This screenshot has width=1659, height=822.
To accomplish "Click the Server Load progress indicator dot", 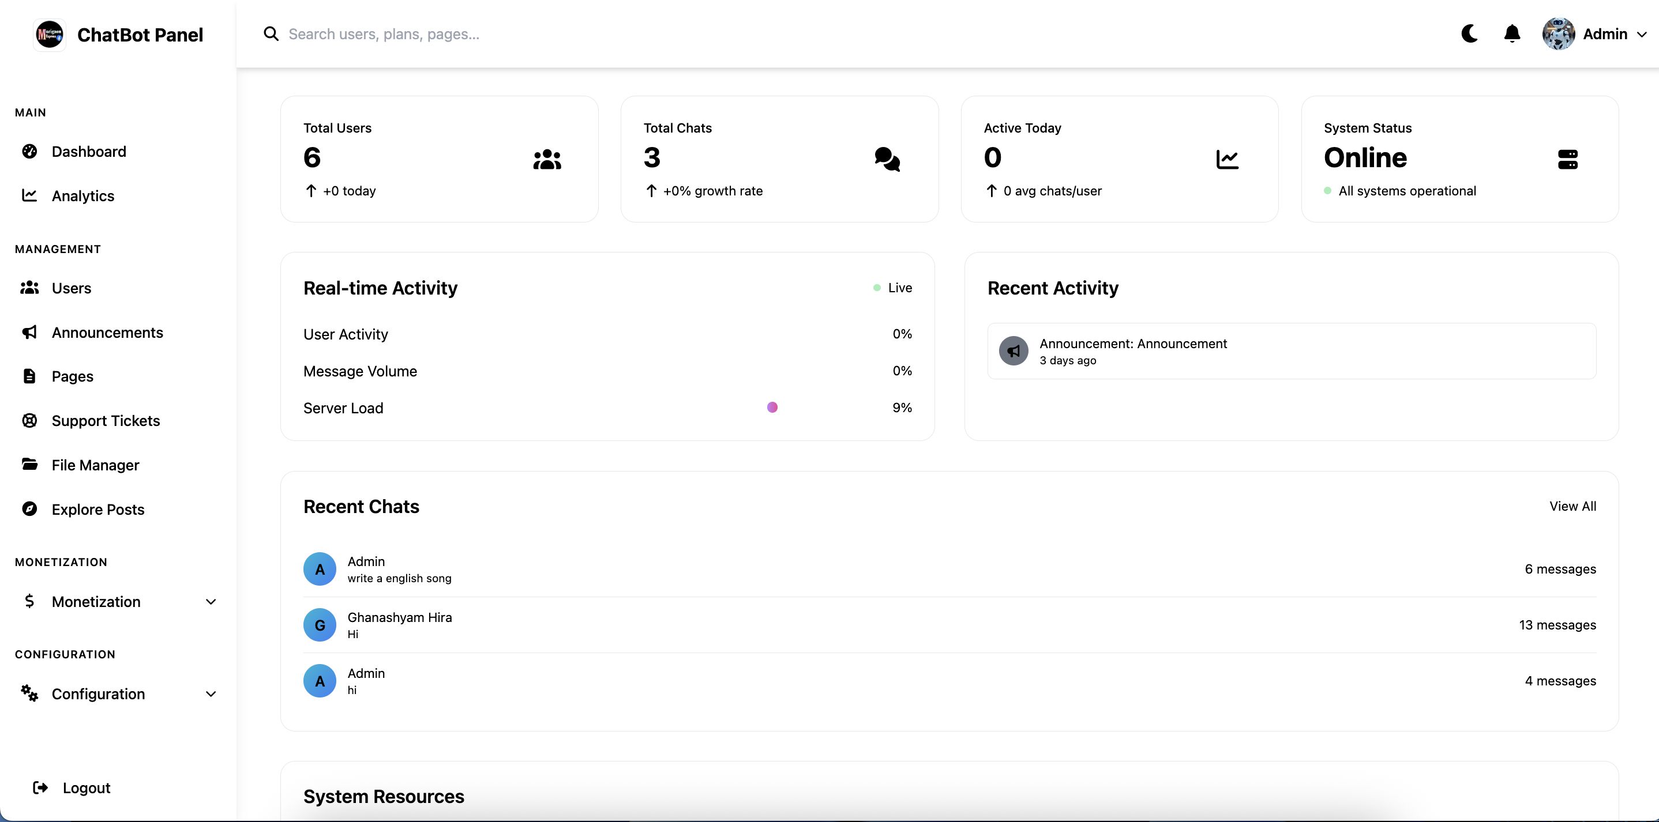I will (772, 408).
